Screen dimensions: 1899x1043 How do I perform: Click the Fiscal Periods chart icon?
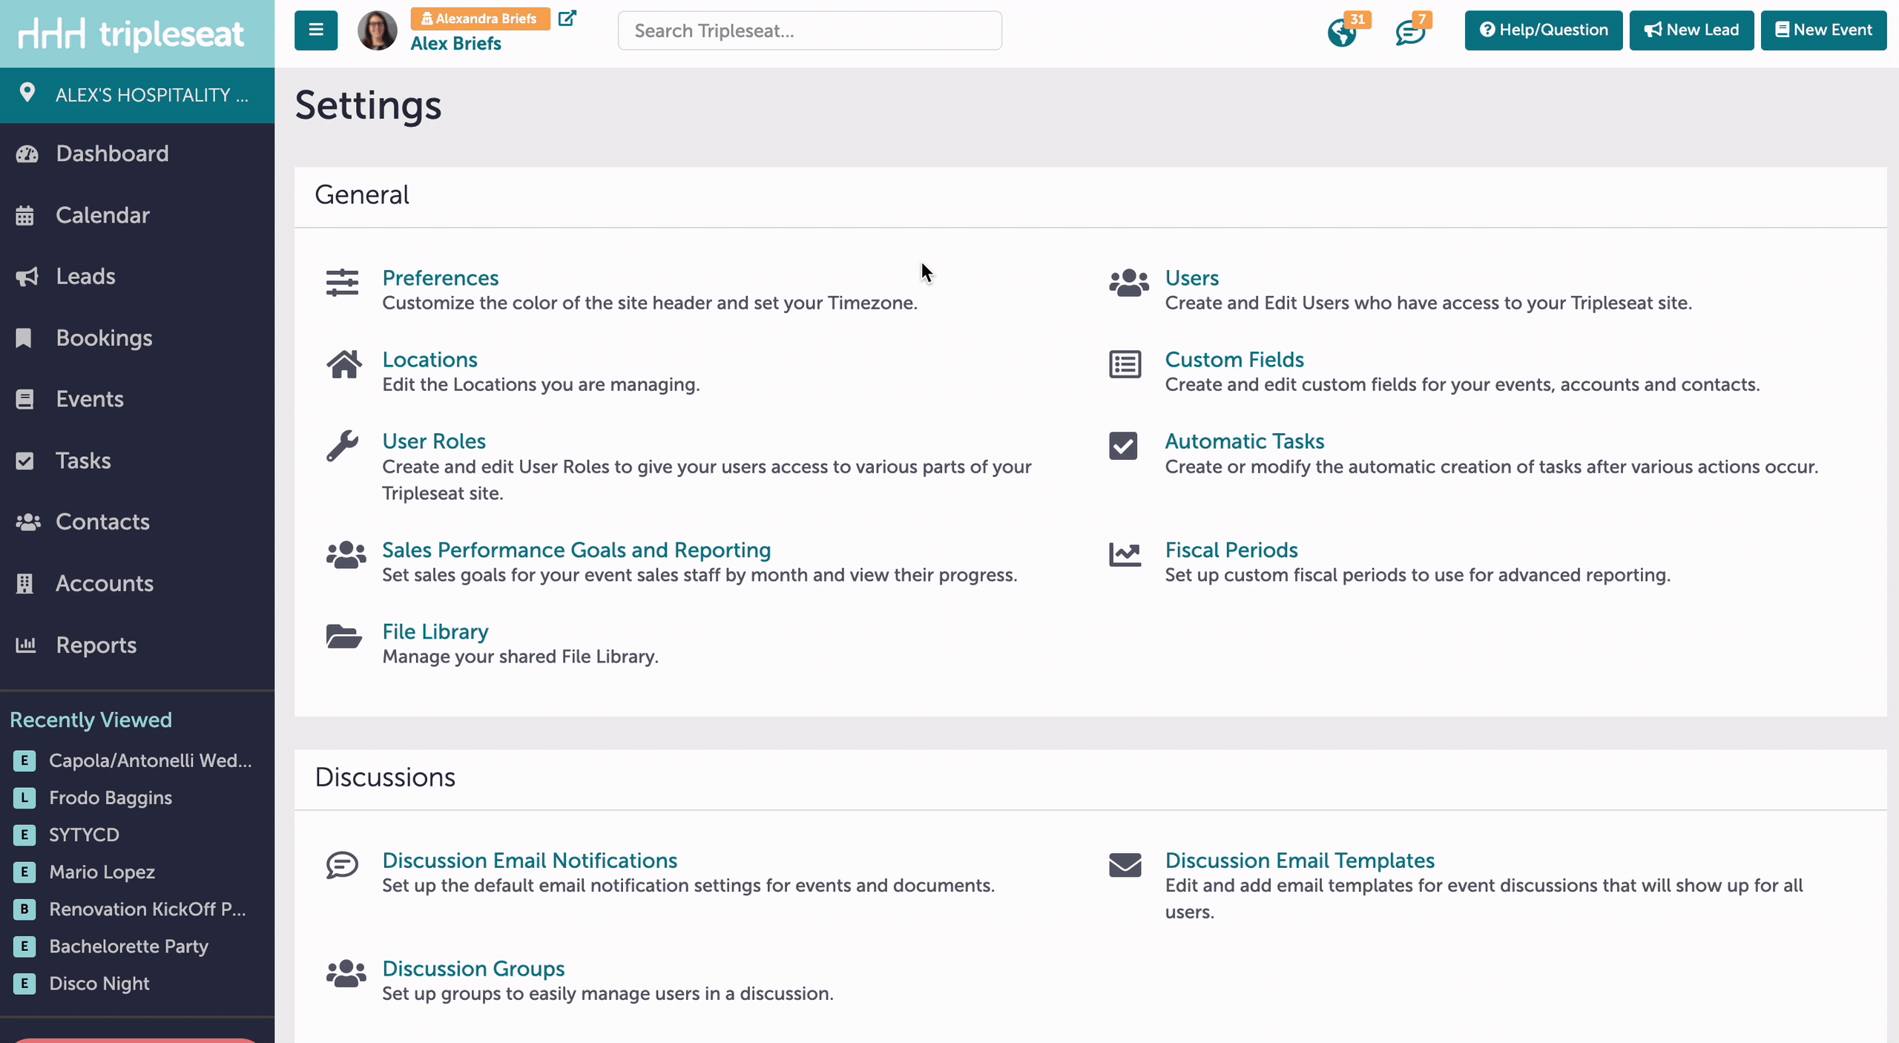pos(1125,555)
